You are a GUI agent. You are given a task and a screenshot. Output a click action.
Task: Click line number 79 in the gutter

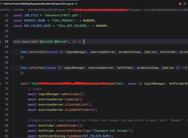click(x=7, y=120)
